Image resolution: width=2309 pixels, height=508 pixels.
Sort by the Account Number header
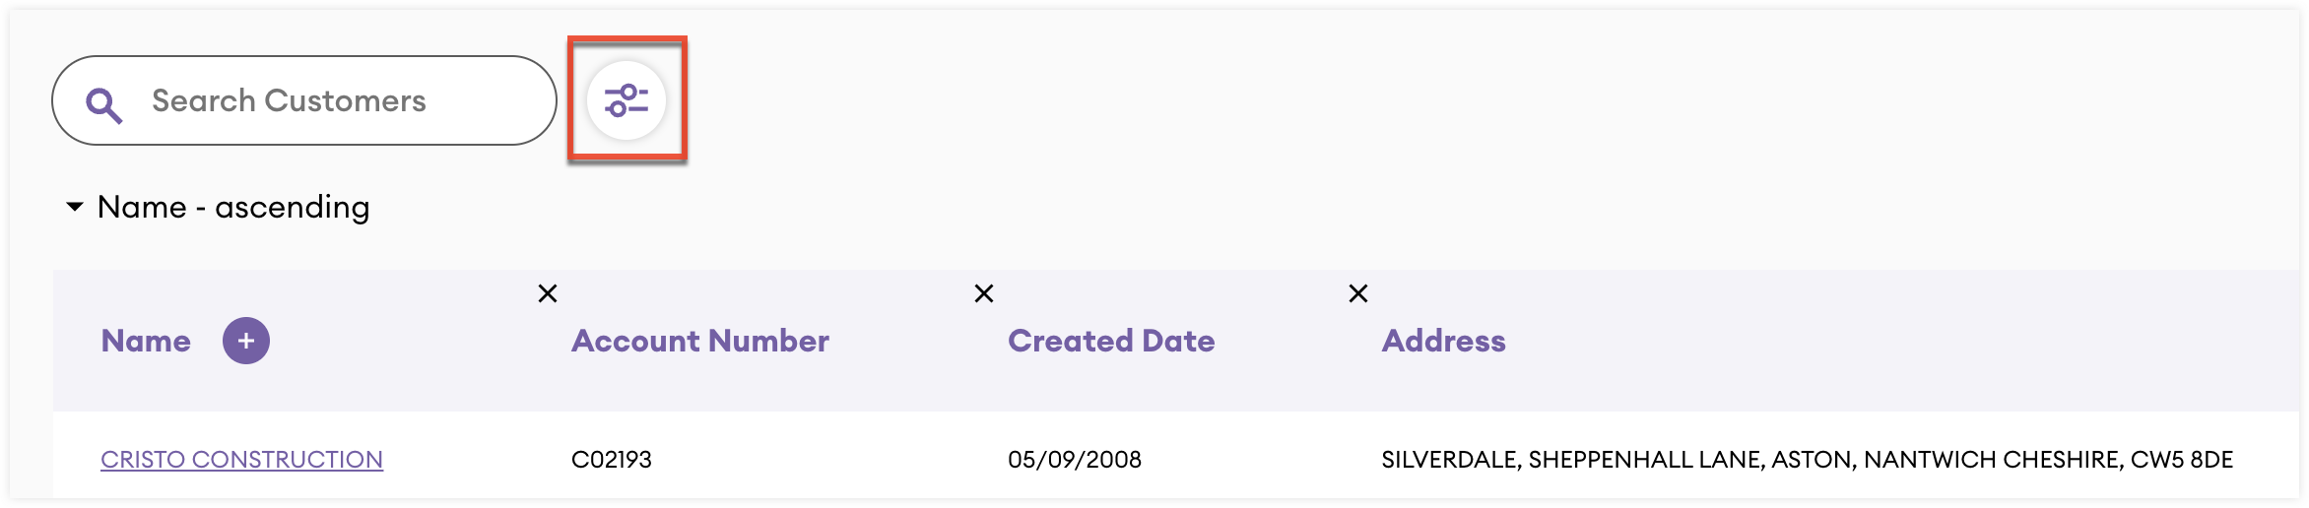pyautogui.click(x=700, y=341)
